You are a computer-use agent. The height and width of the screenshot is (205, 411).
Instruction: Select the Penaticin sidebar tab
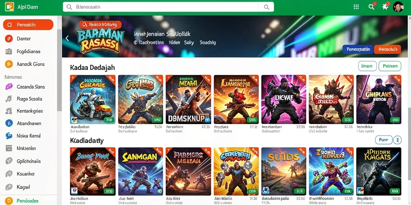28,24
